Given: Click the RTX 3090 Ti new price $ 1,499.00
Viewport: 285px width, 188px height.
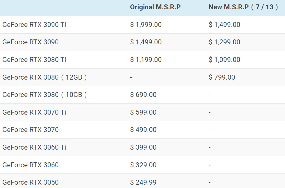Looking at the screenshot, I should click(x=224, y=25).
